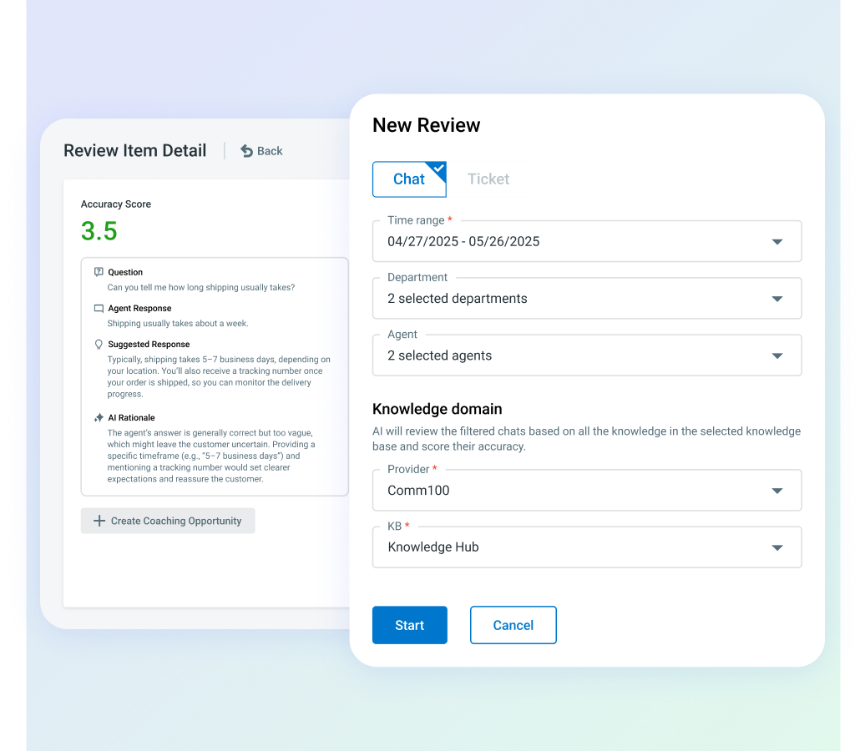Screen dimensions: 865x751
Task: Click the Question icon in review detail
Action: coord(99,272)
